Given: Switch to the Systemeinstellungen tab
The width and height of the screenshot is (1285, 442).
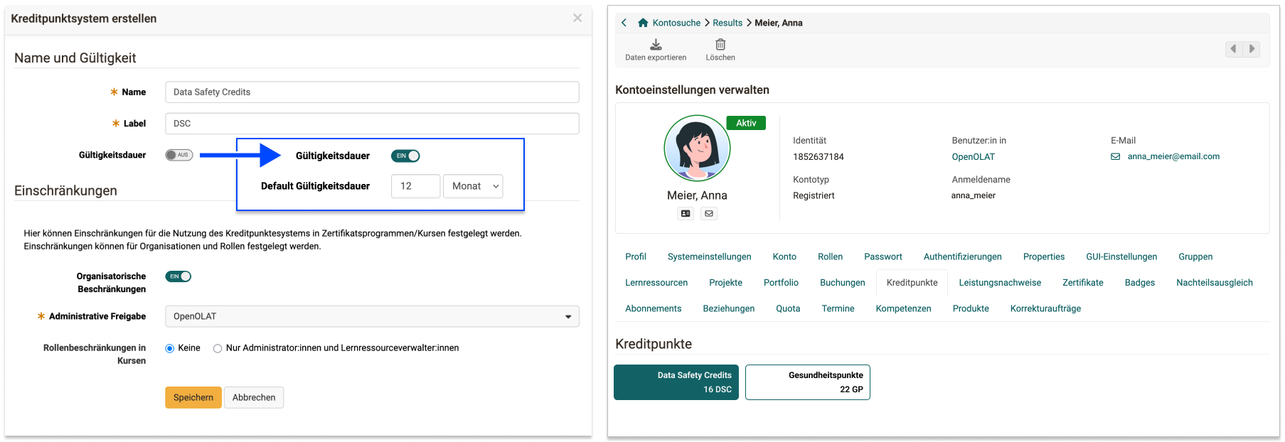Looking at the screenshot, I should point(709,257).
